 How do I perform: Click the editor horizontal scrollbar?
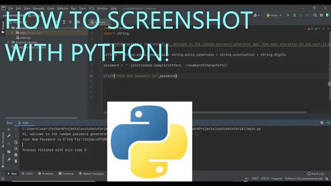[x=205, y=113]
